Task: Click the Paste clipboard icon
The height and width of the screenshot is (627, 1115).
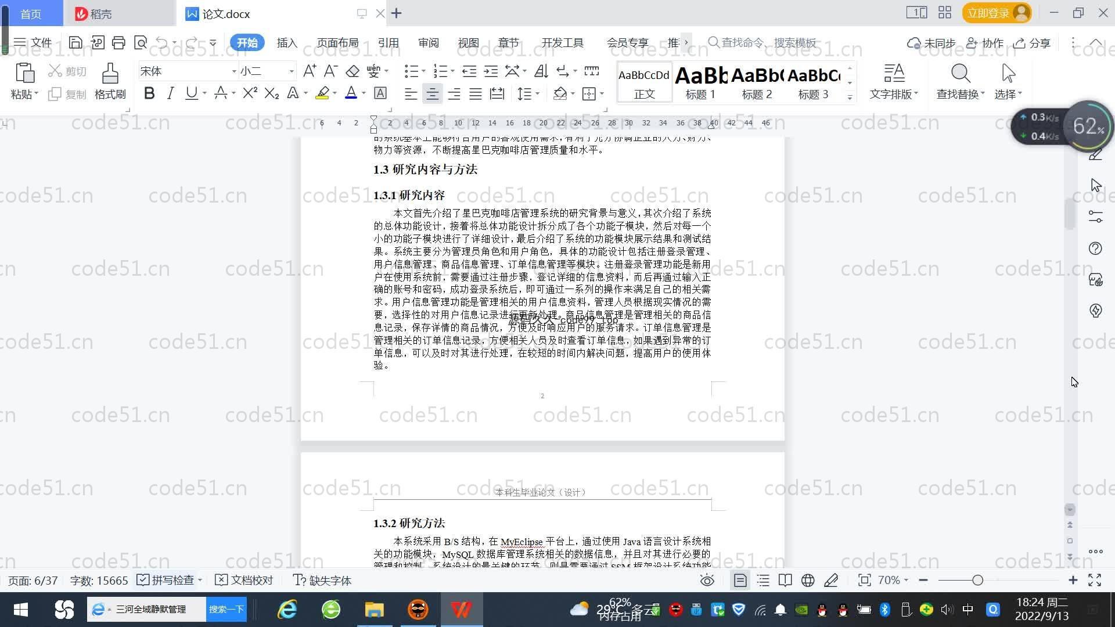Action: click(x=24, y=74)
